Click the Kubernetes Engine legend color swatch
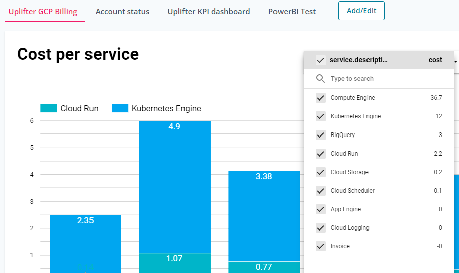Viewport: 459px width, 273px height. 120,108
